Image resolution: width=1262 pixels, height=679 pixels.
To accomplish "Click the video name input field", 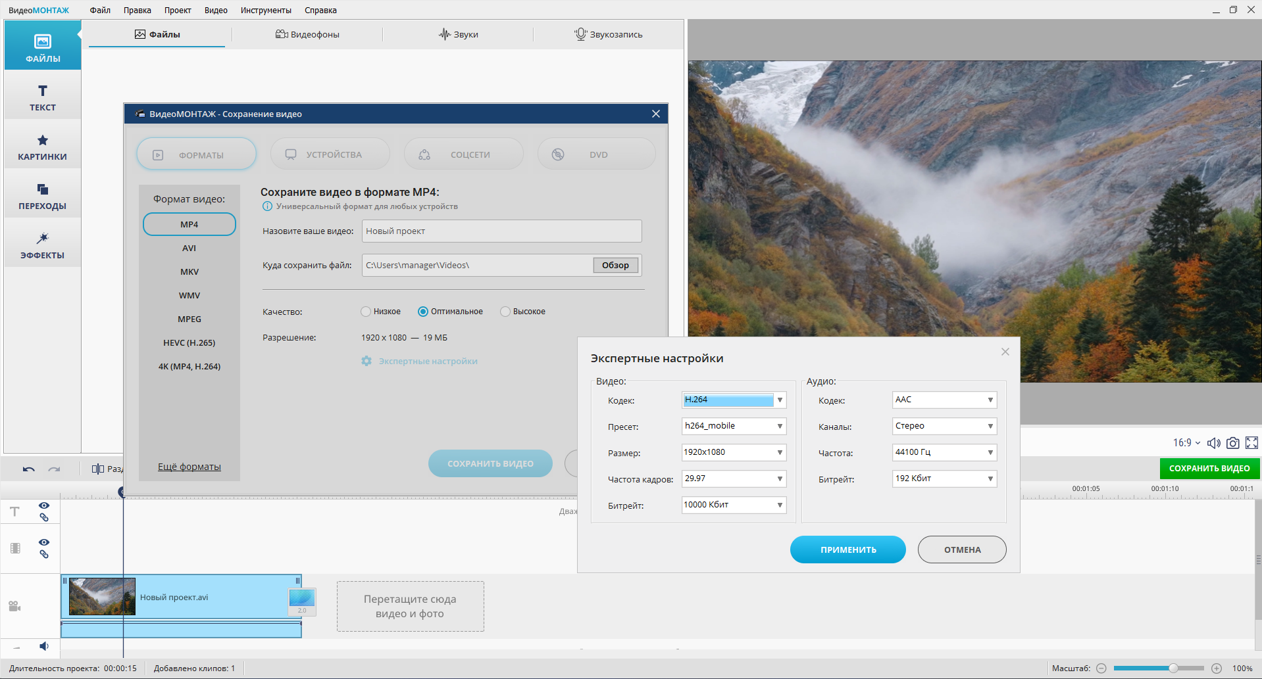I will pos(501,231).
